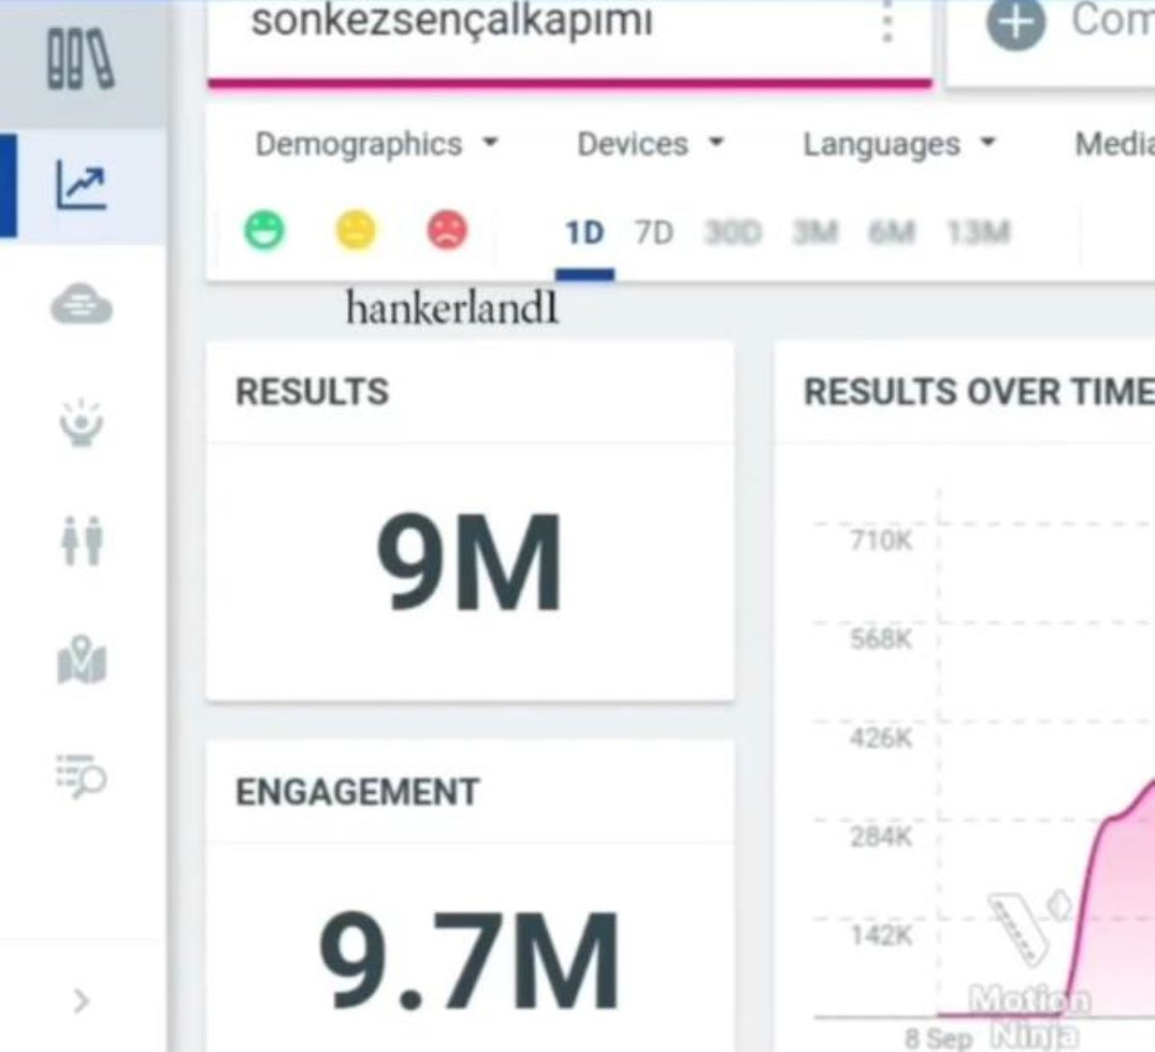The image size is (1155, 1052).
Task: Open the demographics people icon in the sidebar
Action: click(x=83, y=542)
